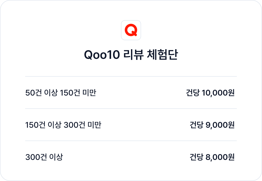Click the 8,000원 amount text
This screenshot has height=181, width=262.
tap(220, 157)
